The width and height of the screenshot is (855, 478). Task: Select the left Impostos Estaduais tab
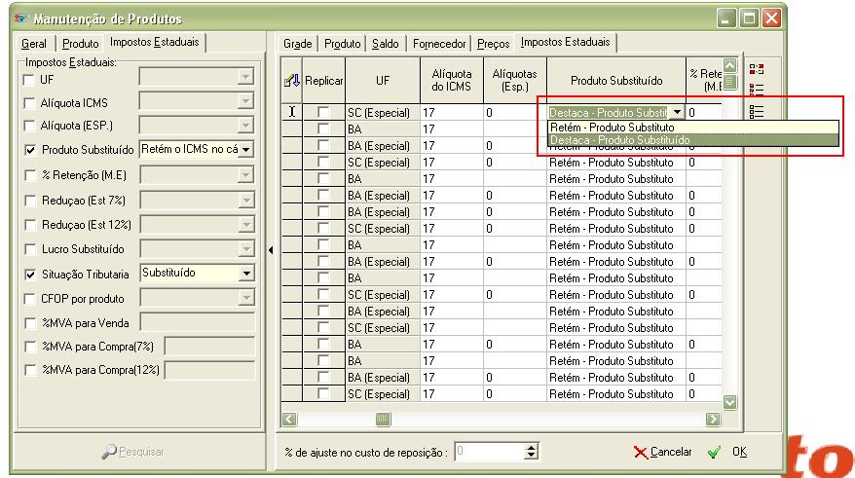click(154, 42)
